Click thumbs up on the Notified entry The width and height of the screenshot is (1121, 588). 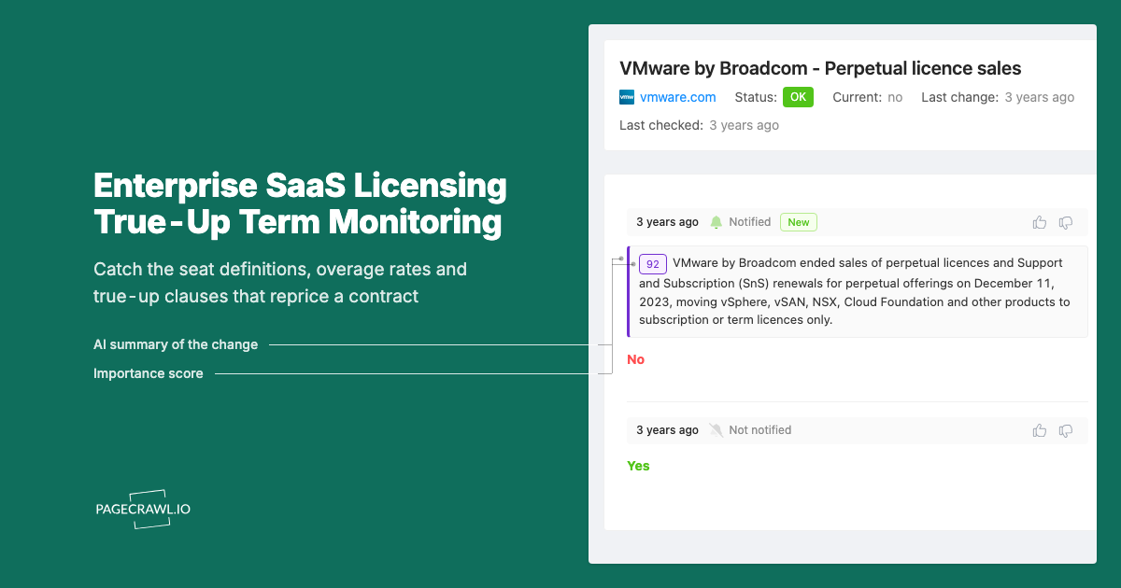1039,222
